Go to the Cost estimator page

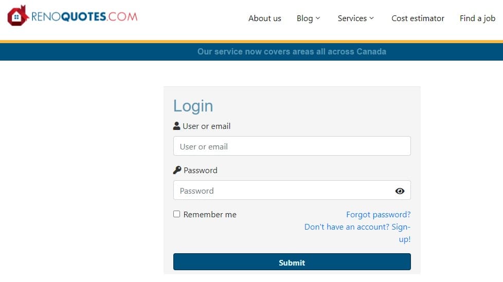click(418, 18)
